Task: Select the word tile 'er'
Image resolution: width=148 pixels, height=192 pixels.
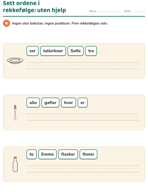Action: (x=83, y=103)
